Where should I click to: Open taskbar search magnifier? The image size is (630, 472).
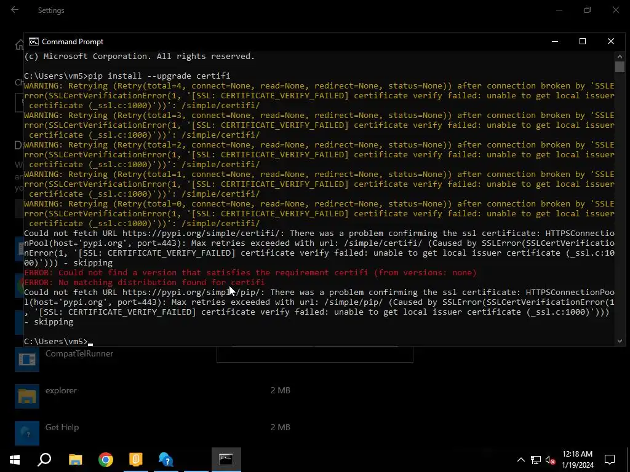(x=44, y=460)
